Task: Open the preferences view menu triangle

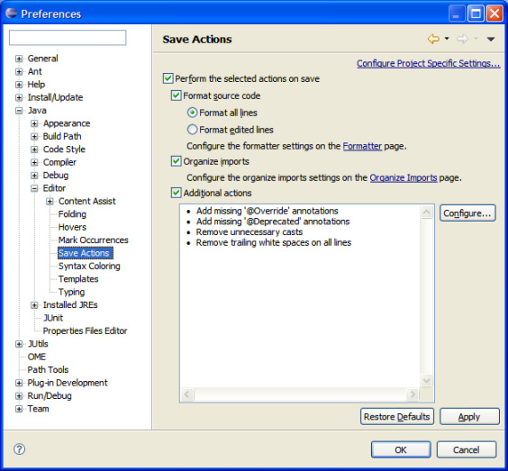Action: tap(491, 40)
